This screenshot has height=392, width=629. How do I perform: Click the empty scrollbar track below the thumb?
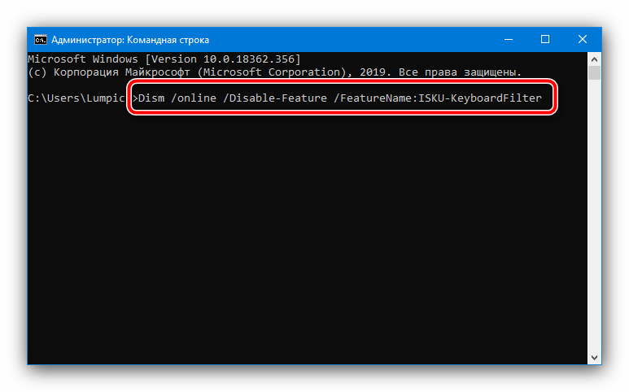[594, 216]
